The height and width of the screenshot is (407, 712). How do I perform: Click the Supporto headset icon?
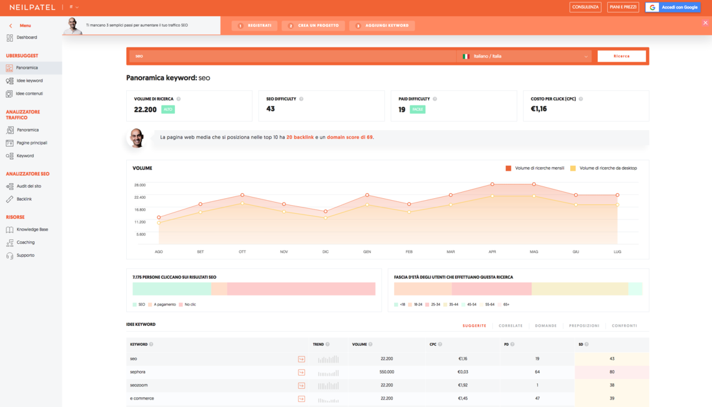coord(9,256)
